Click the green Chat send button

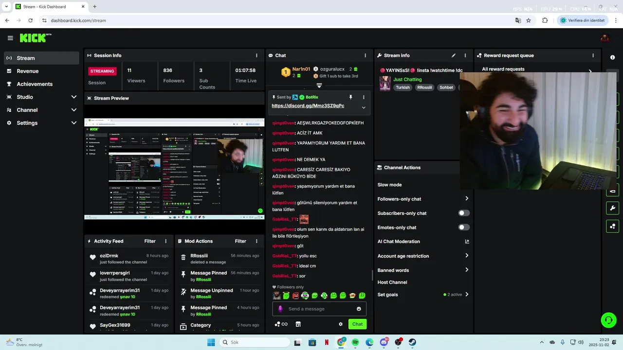(x=357, y=324)
